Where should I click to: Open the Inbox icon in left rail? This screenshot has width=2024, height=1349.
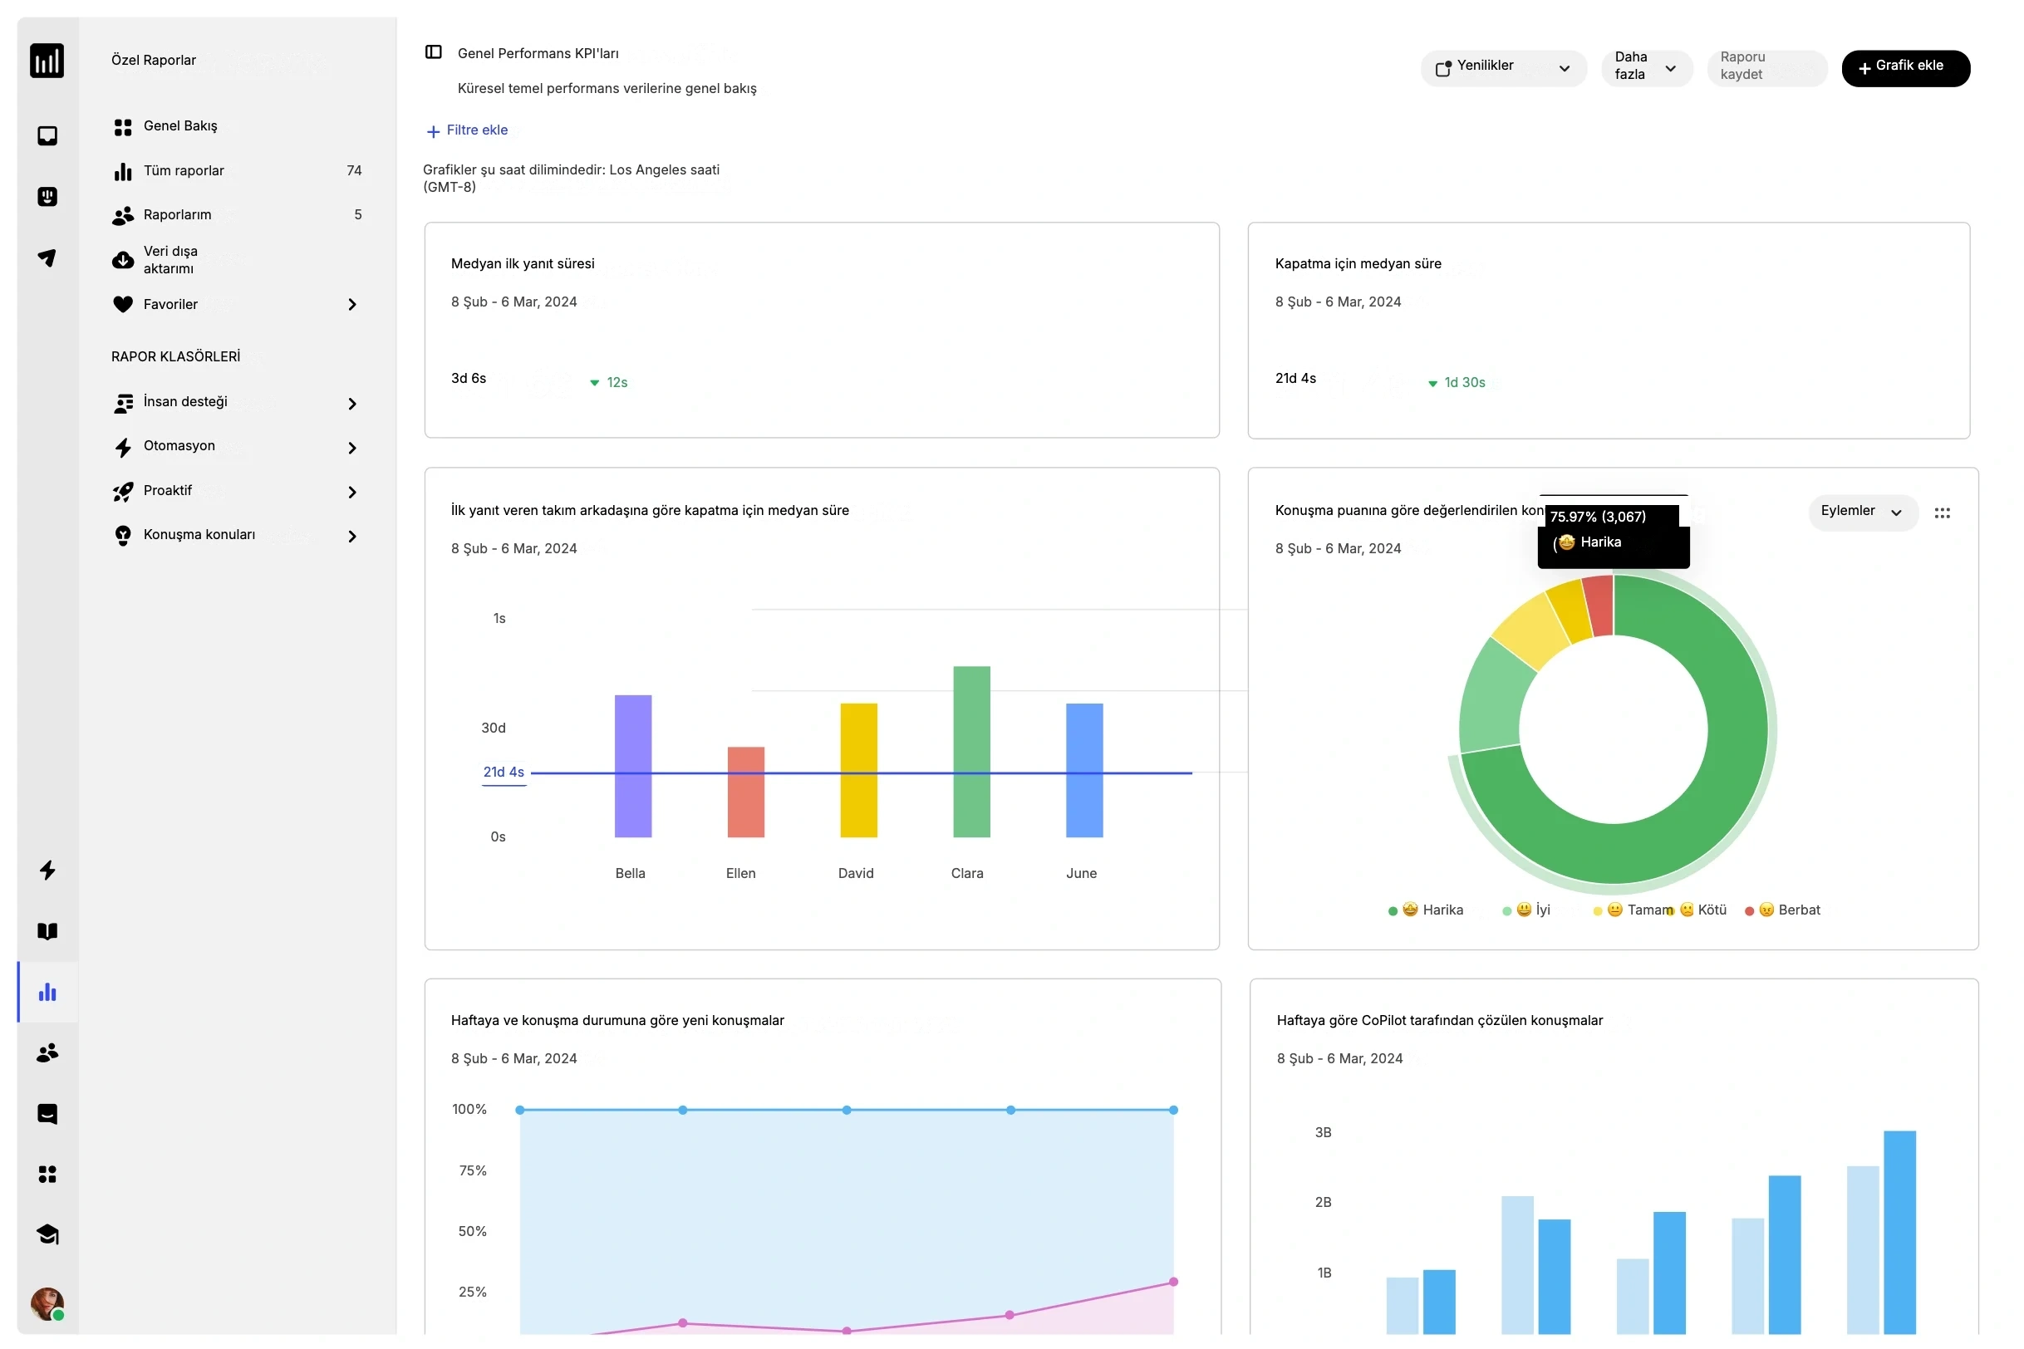click(47, 136)
